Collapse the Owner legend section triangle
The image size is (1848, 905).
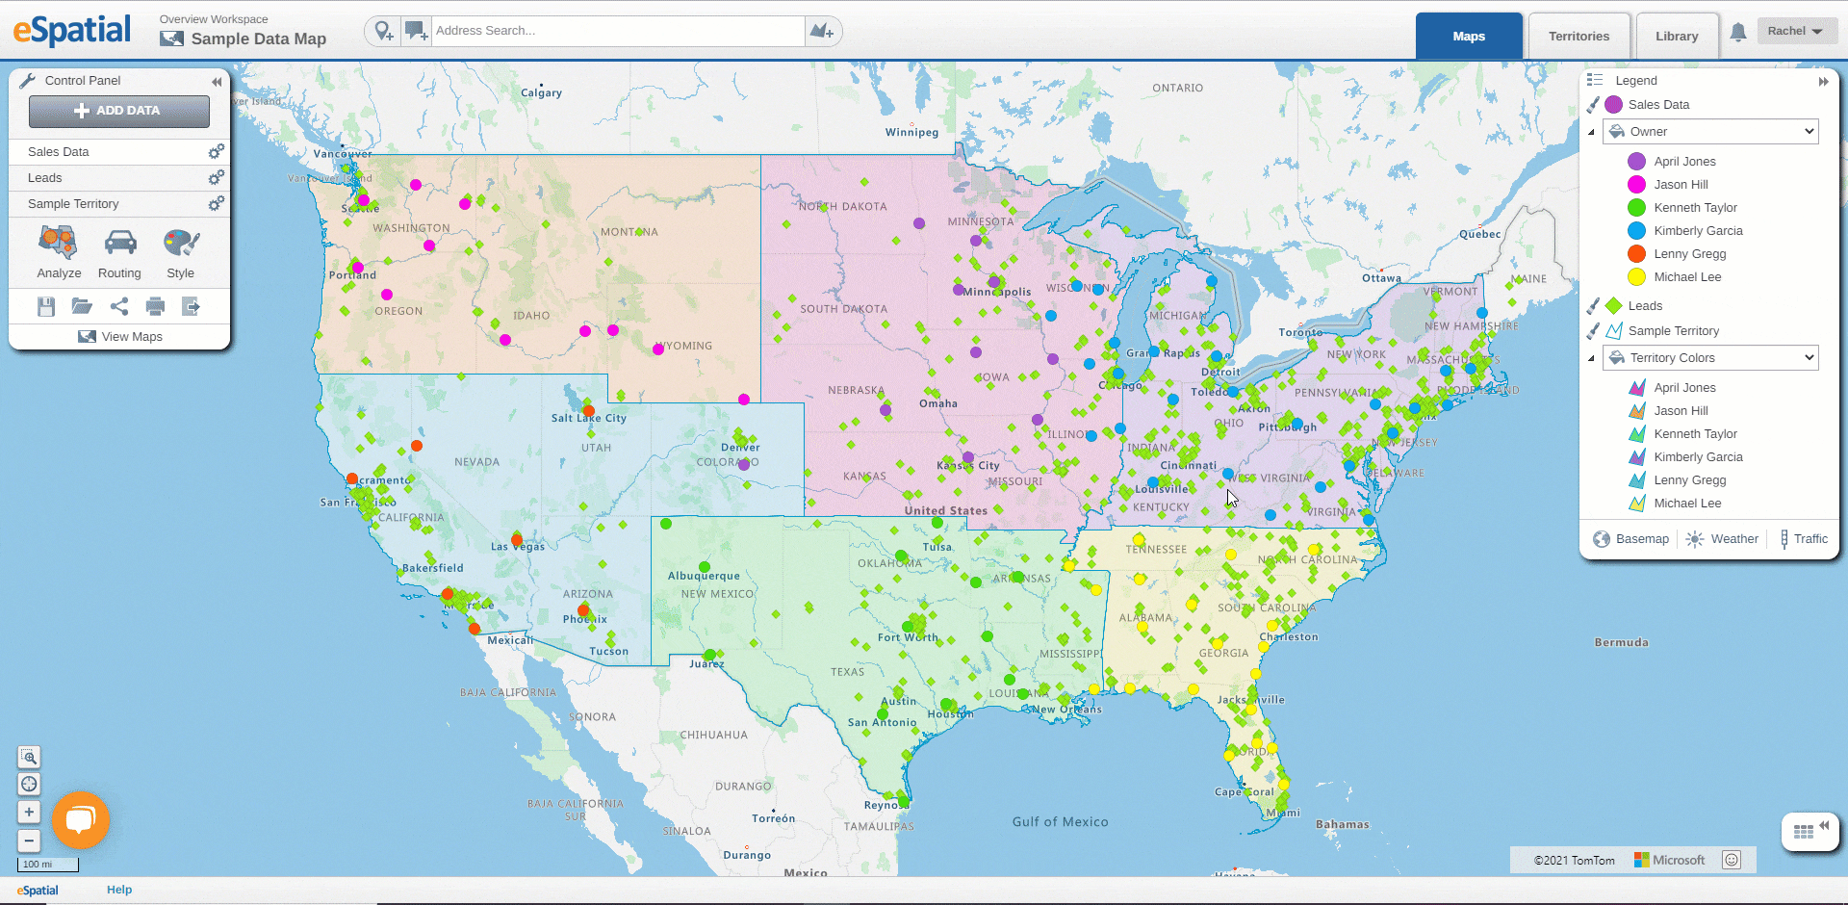coord(1591,133)
